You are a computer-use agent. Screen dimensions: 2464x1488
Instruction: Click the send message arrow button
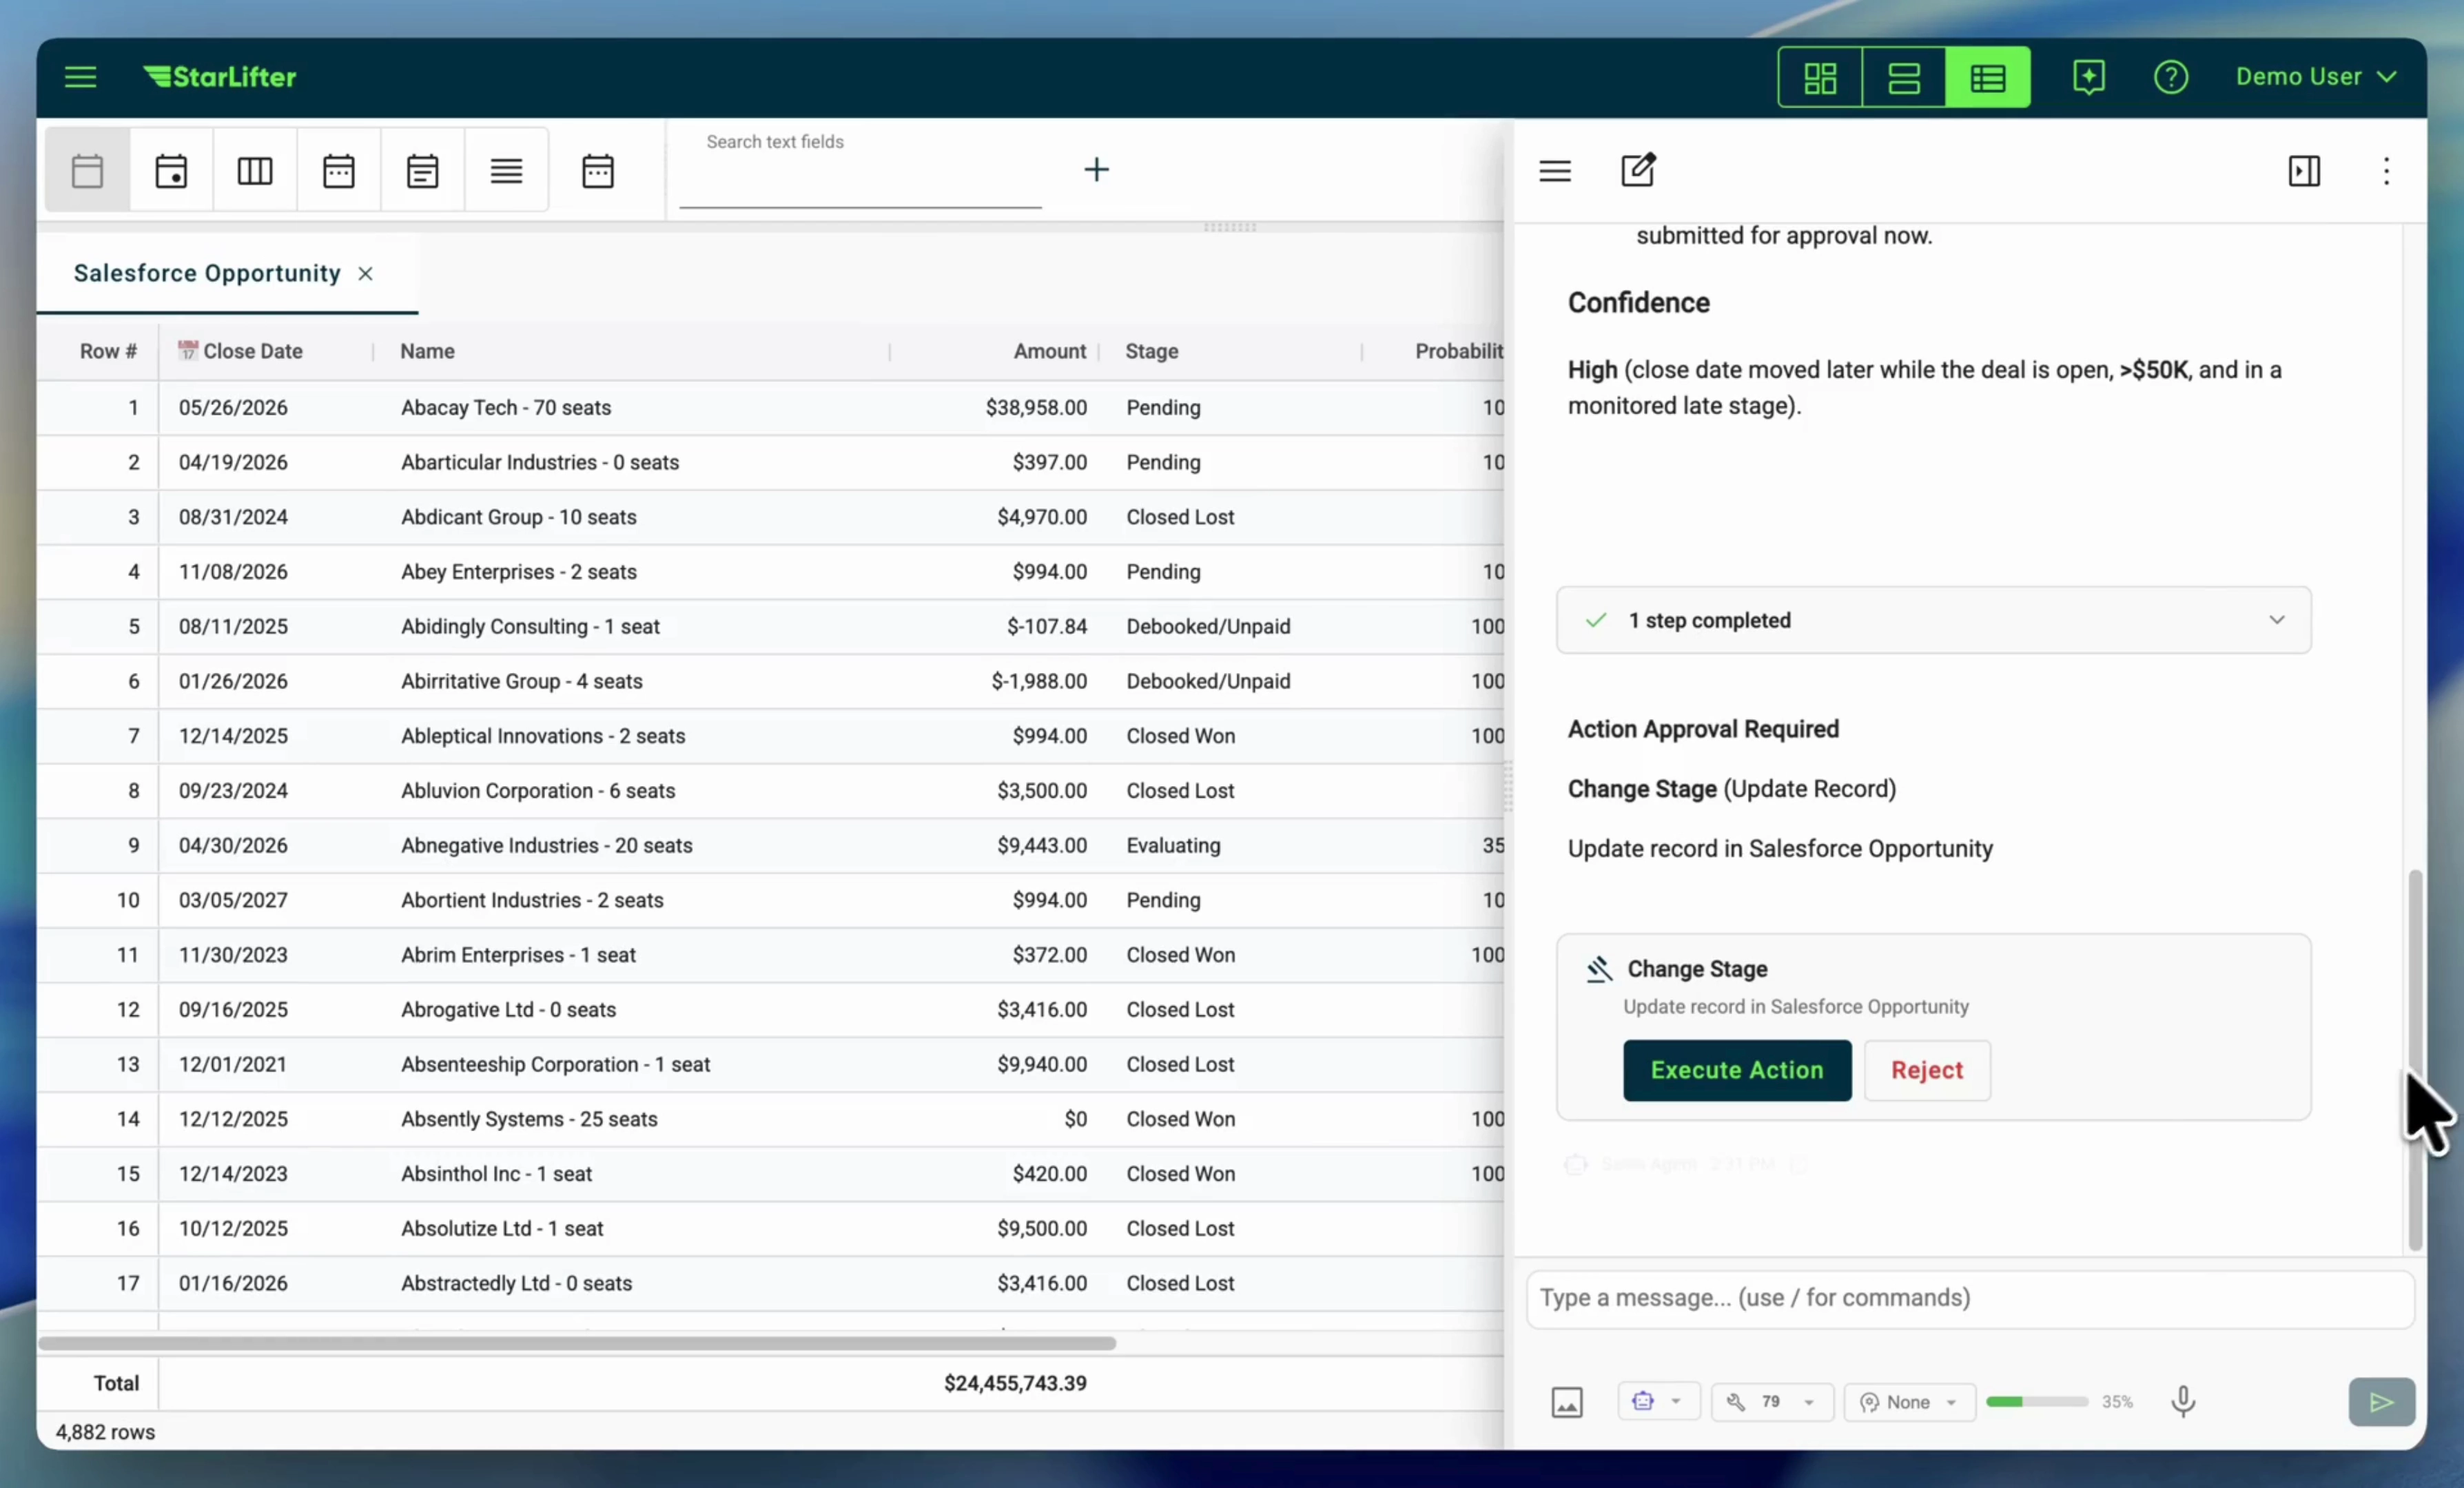click(x=2381, y=1402)
